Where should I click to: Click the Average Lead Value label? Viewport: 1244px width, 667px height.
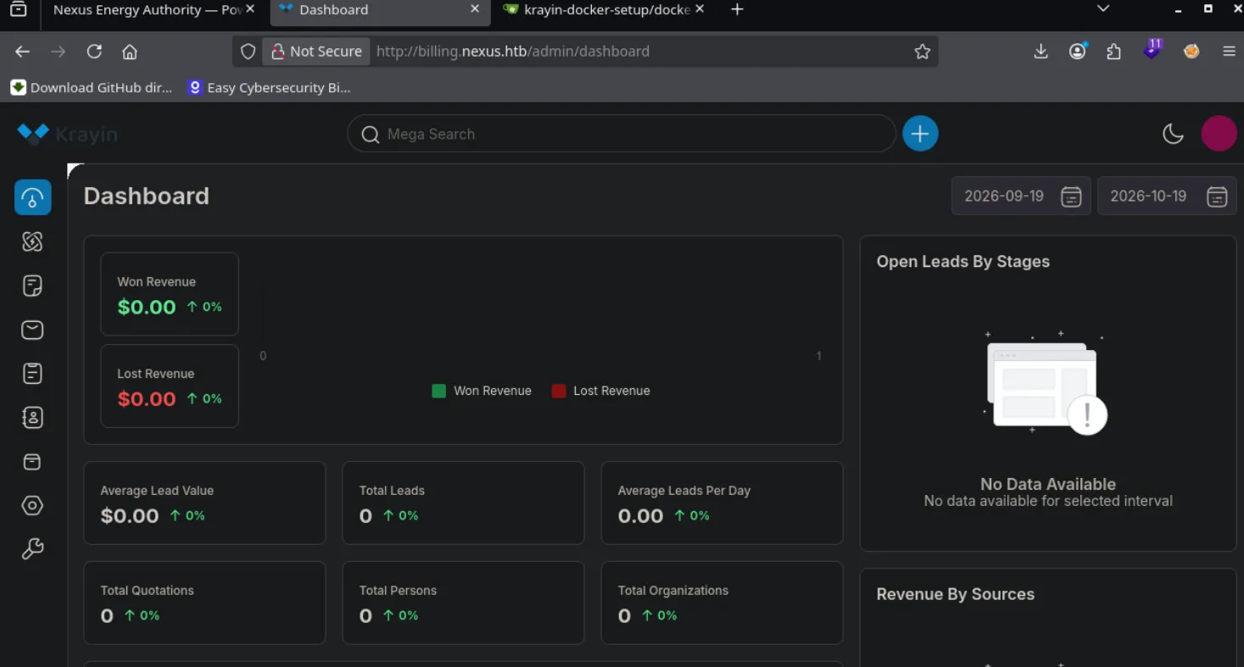pyautogui.click(x=157, y=491)
